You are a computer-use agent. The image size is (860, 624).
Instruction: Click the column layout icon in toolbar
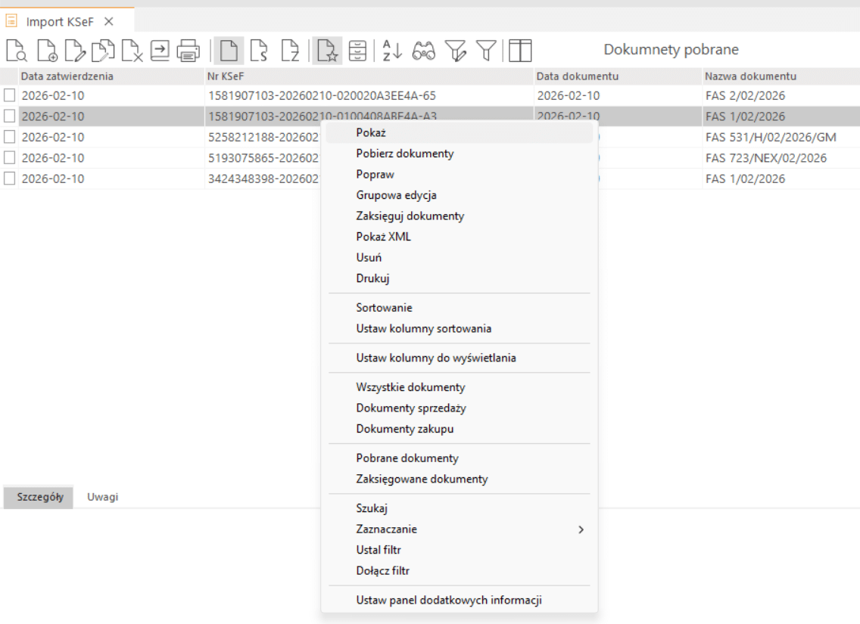click(x=520, y=51)
